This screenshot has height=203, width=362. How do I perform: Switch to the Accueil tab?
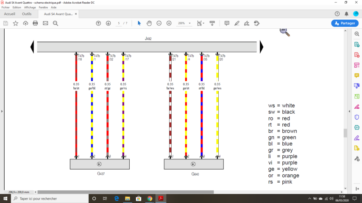click(x=9, y=14)
